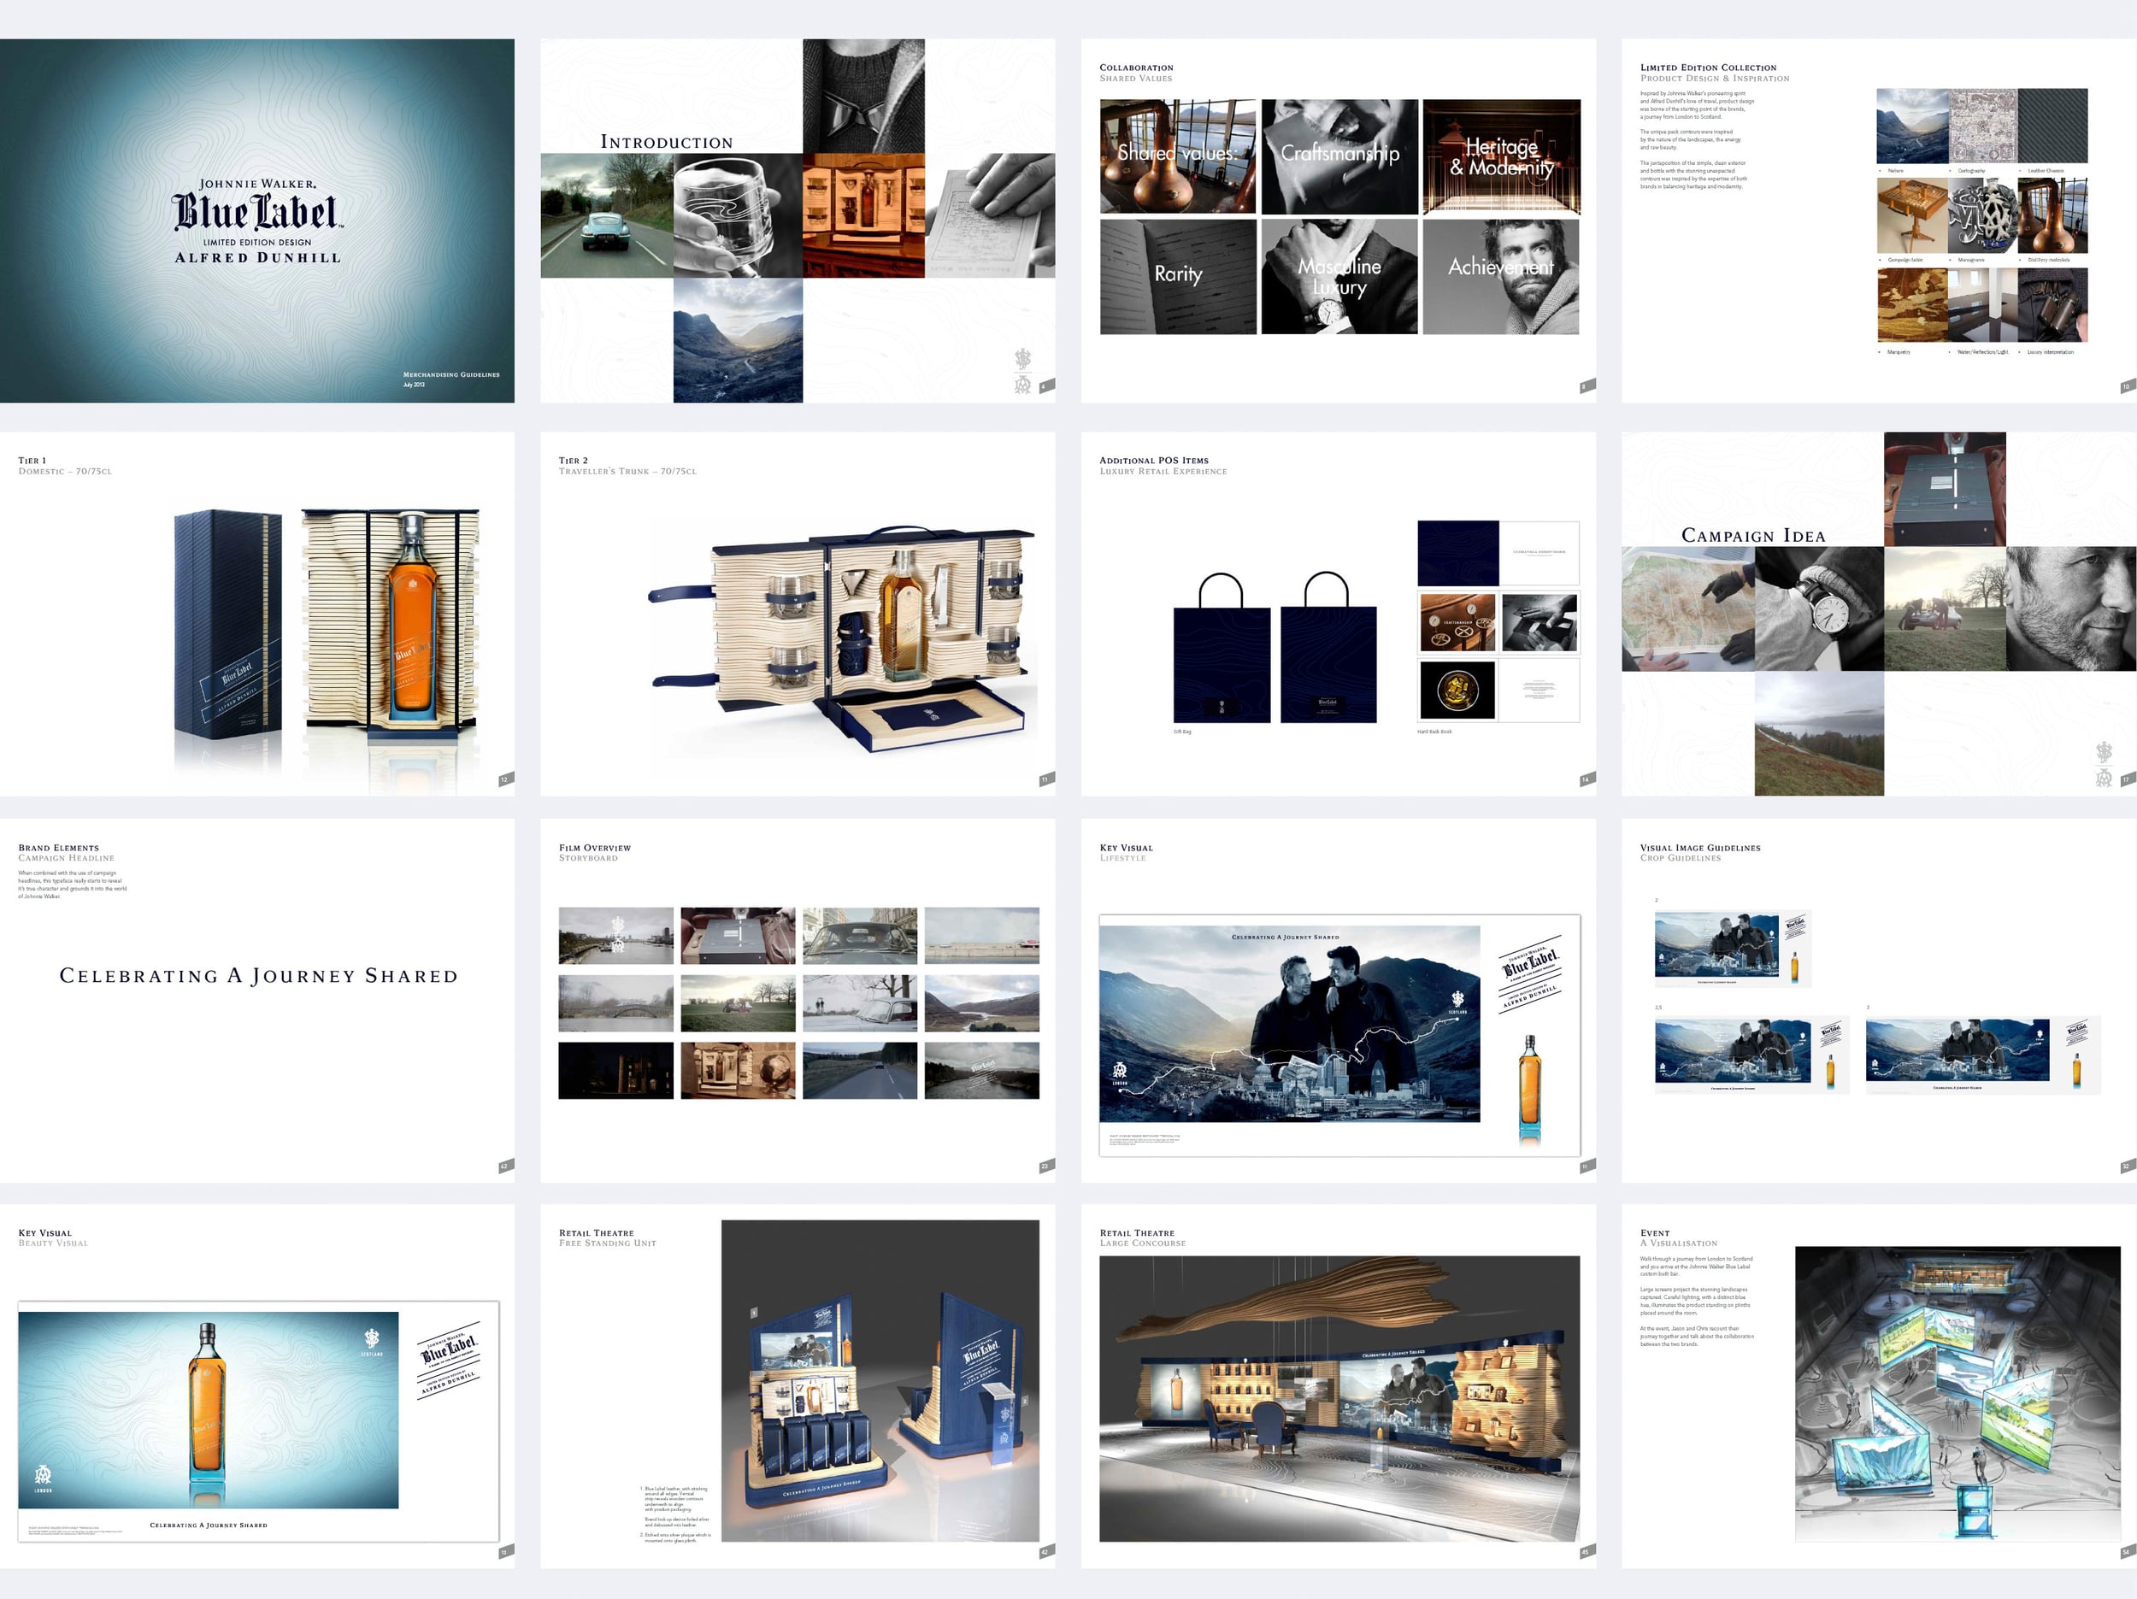
Task: Click the 'Tier 1' slide title
Action: pyautogui.click(x=32, y=461)
